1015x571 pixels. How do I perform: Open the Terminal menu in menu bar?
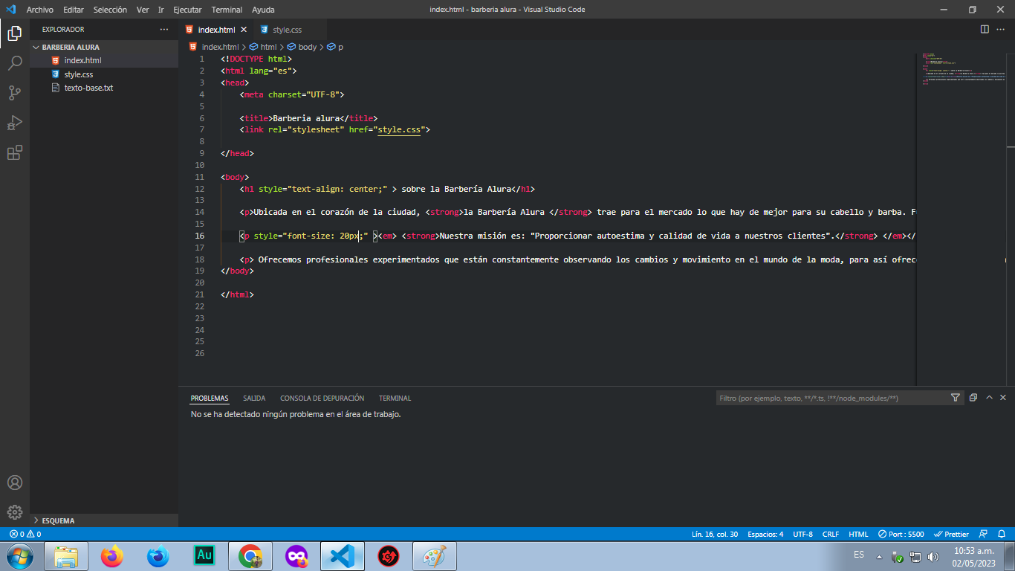[x=227, y=10]
